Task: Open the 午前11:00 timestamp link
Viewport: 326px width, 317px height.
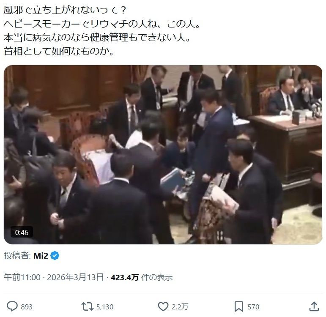Action: click(x=22, y=277)
